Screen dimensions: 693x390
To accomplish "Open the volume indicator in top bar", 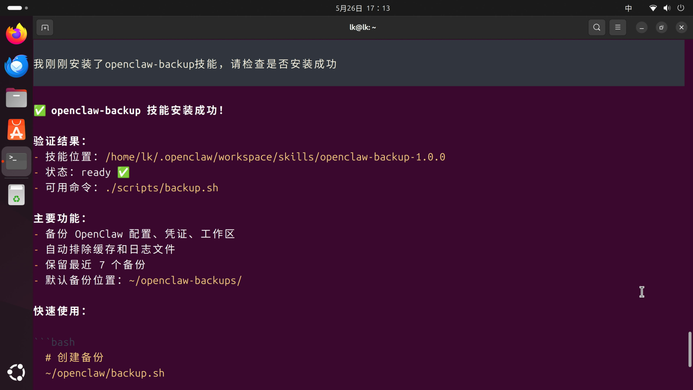I will pos(667,8).
